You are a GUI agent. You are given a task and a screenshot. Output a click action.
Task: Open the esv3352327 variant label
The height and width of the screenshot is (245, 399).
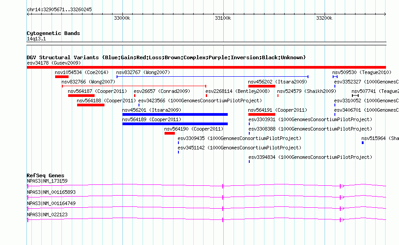366,82
